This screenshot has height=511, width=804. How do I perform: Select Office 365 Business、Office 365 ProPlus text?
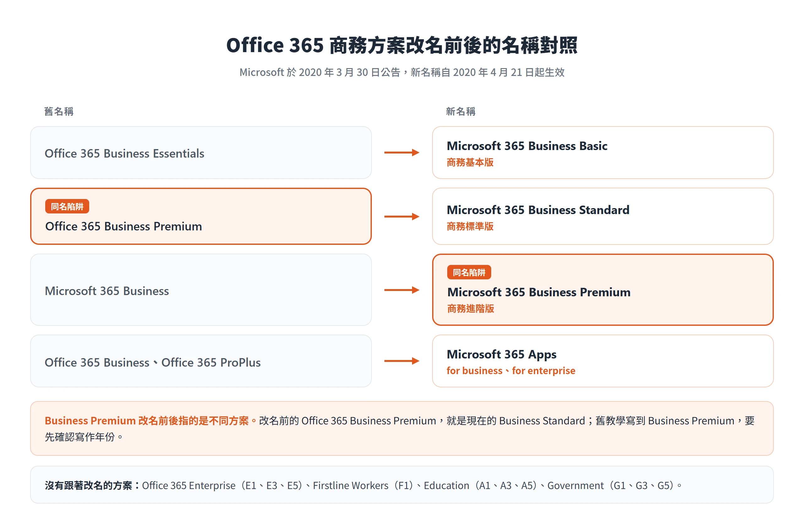(x=153, y=363)
